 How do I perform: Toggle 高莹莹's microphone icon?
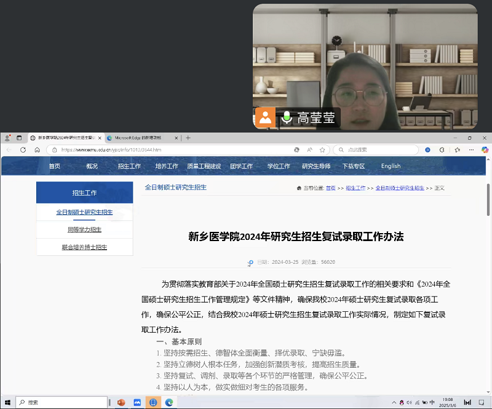tap(286, 117)
